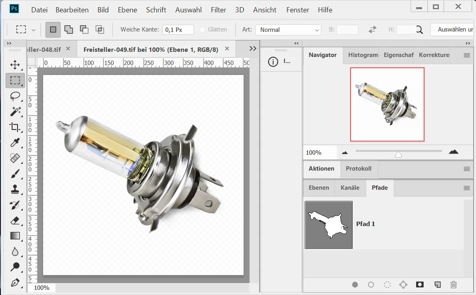The height and width of the screenshot is (295, 476).
Task: Select the Clone Stamp tool
Action: click(x=15, y=189)
